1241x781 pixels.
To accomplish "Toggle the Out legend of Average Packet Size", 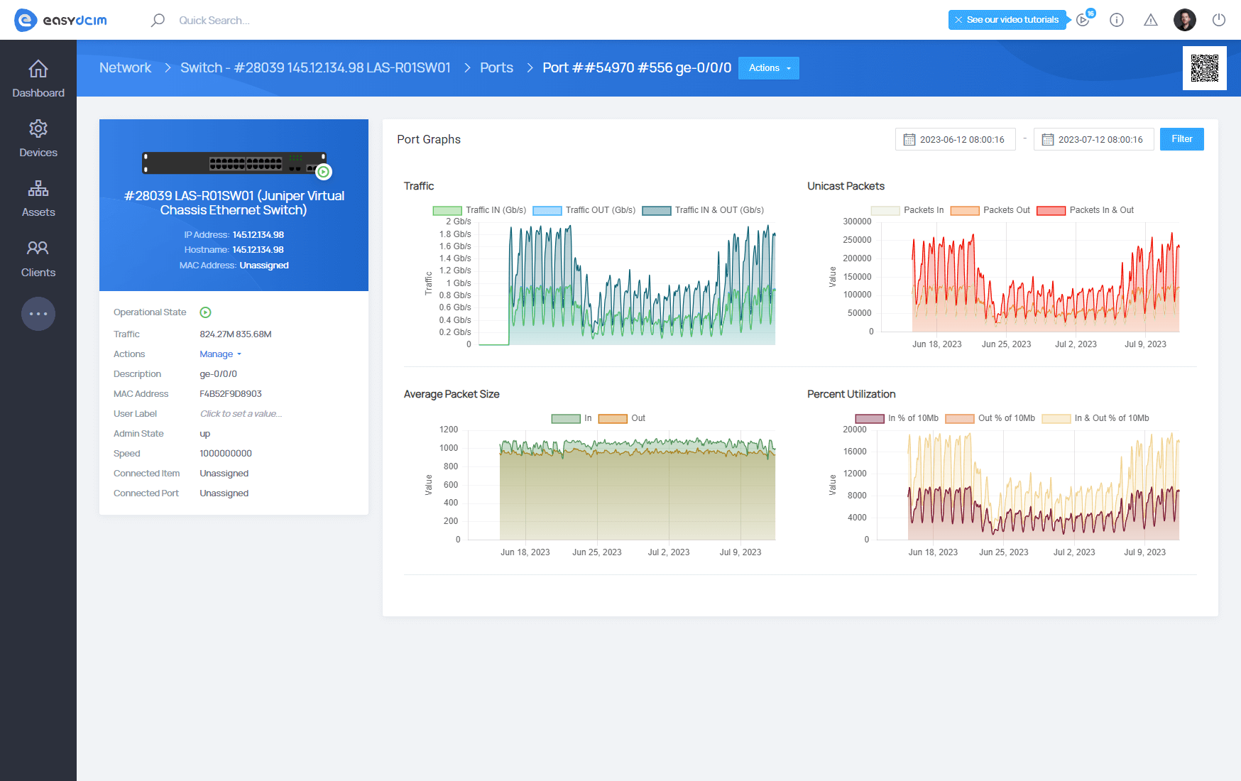I will pos(622,418).
